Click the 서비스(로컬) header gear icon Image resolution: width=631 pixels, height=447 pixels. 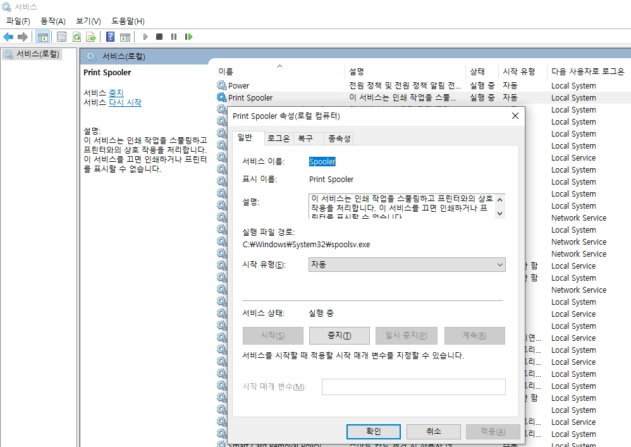point(92,56)
